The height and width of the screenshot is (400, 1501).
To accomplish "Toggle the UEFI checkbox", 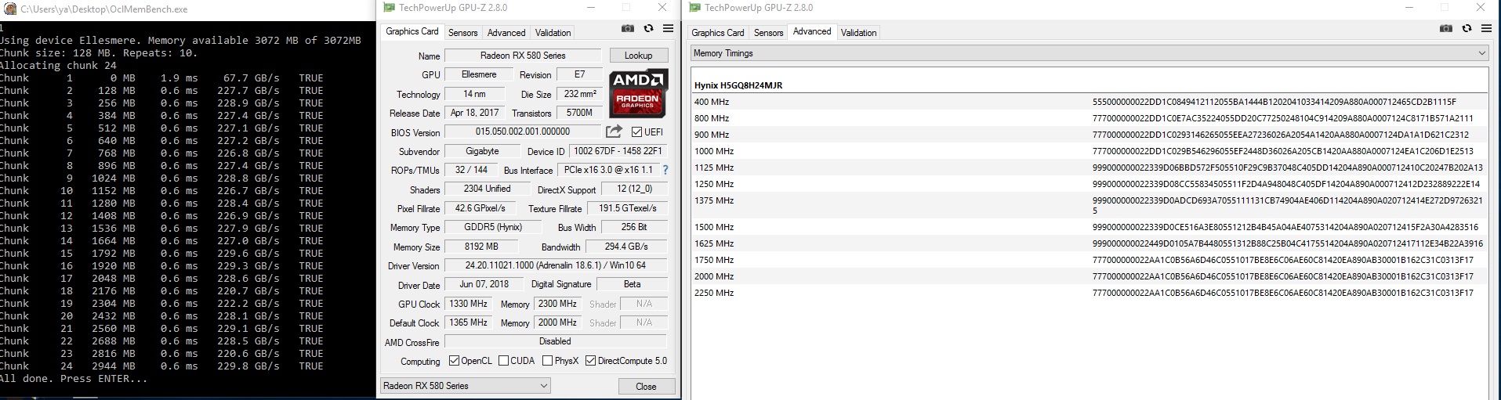I will 636,132.
